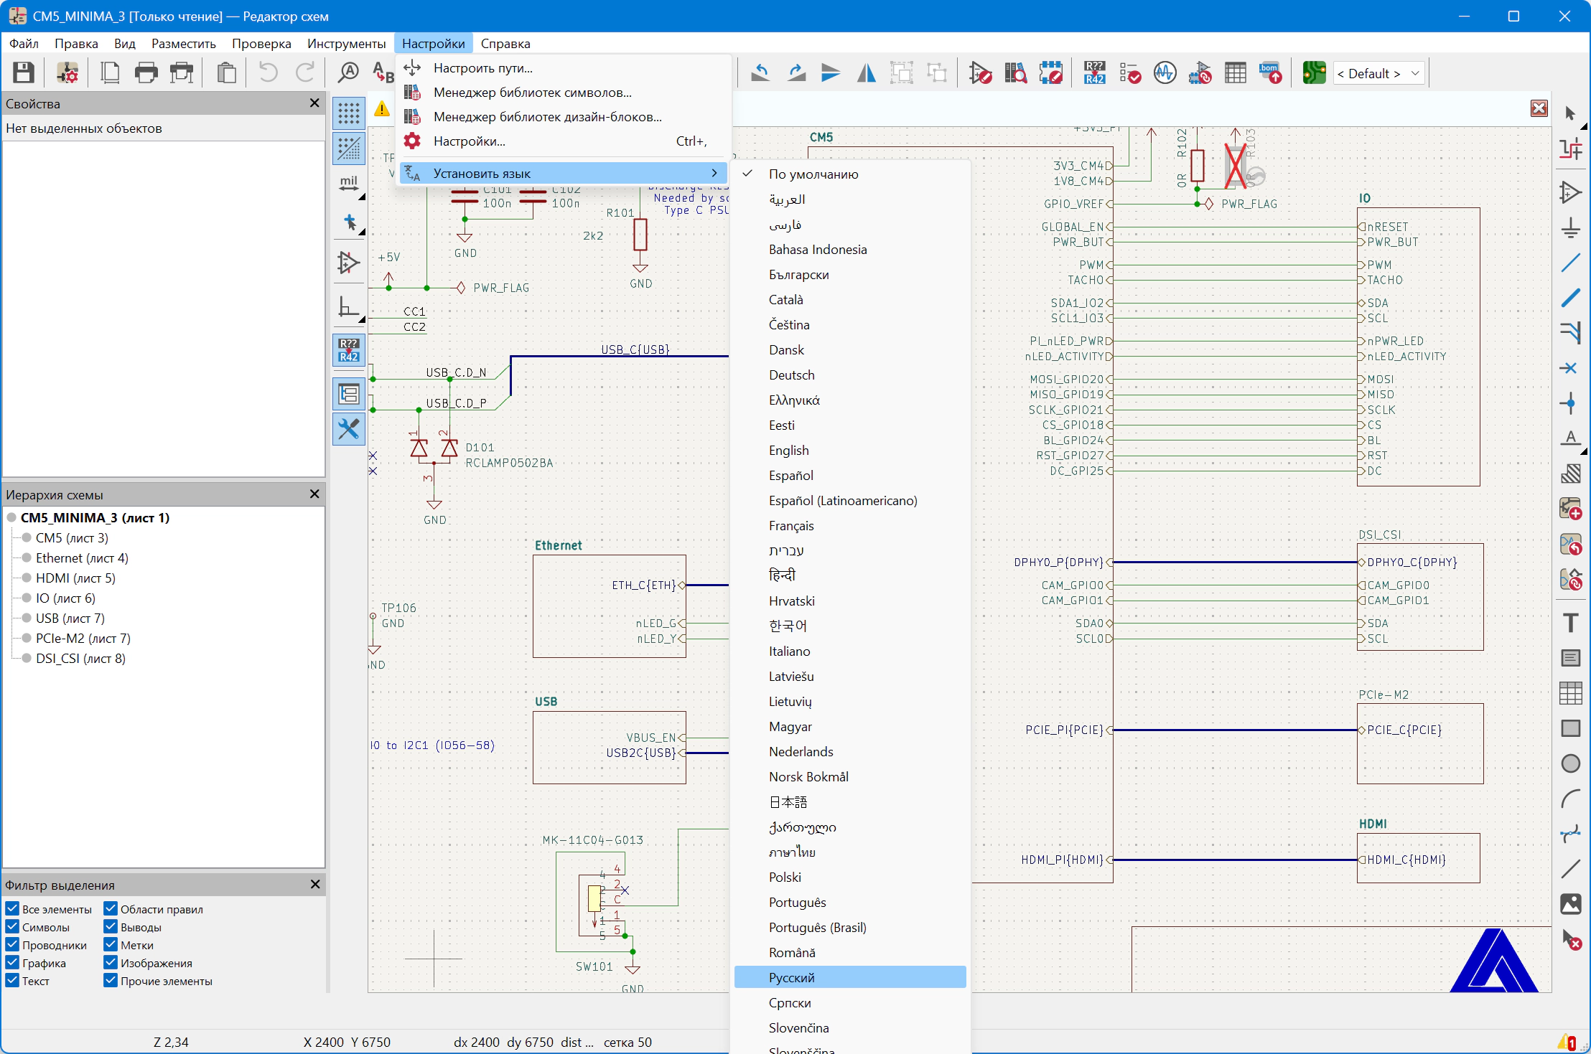
Task: Click the Save schematic icon
Action: pos(24,72)
